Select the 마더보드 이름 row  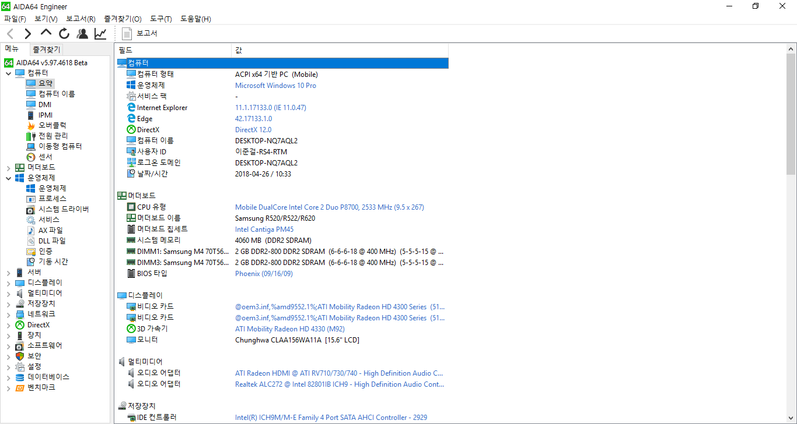282,218
